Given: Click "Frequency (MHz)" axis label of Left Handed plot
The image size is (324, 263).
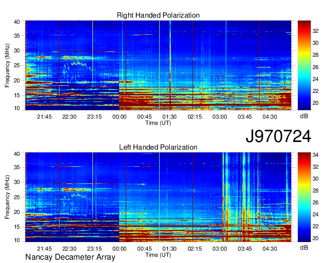Looking at the screenshot, I should (x=7, y=197).
